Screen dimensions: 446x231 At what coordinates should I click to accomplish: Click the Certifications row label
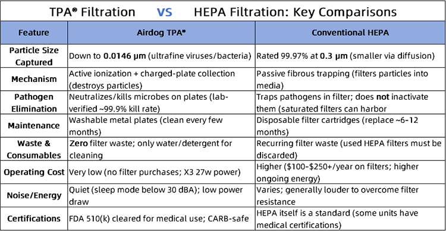click(34, 219)
